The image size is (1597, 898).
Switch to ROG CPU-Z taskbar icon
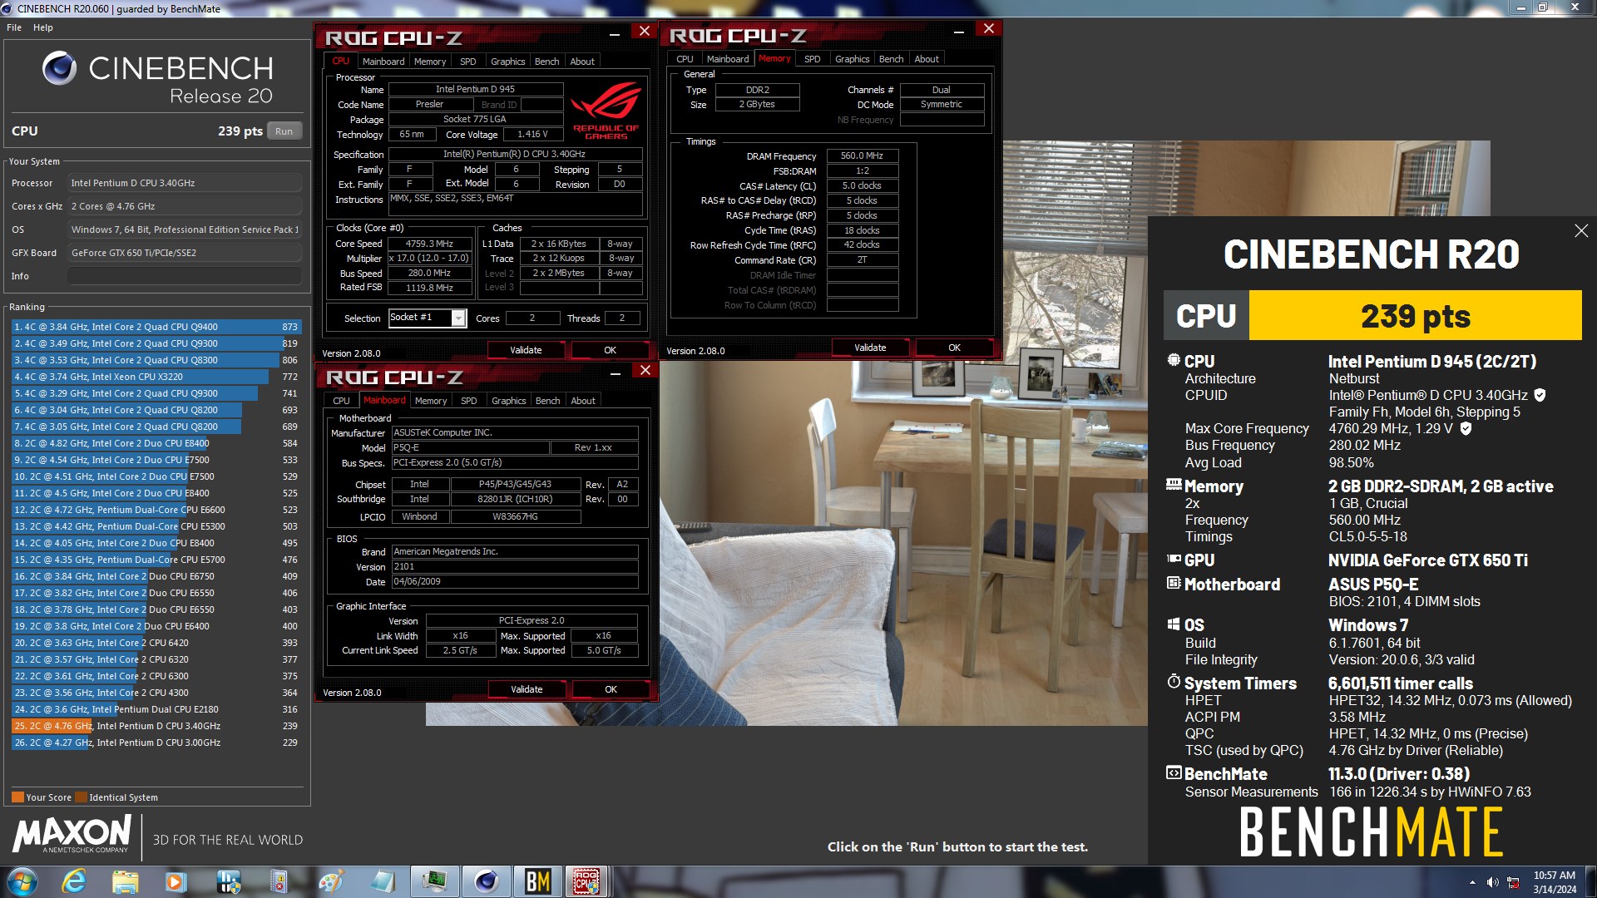tap(587, 881)
